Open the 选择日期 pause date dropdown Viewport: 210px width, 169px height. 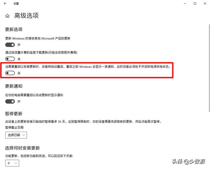(16, 135)
